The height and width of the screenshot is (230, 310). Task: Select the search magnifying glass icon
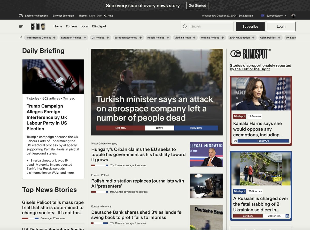point(185,26)
